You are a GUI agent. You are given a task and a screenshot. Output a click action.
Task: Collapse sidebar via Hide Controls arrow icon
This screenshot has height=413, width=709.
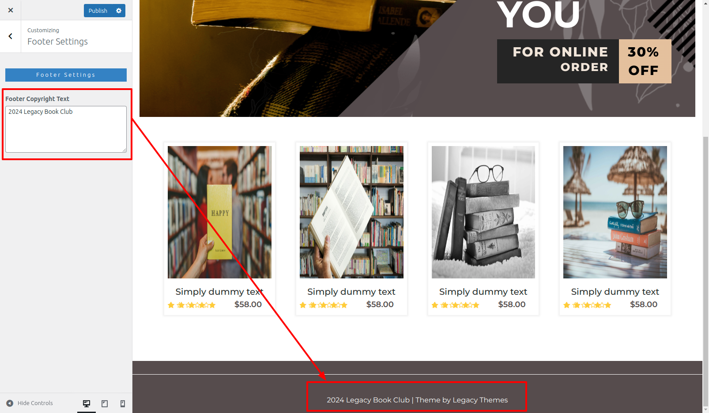(10, 403)
